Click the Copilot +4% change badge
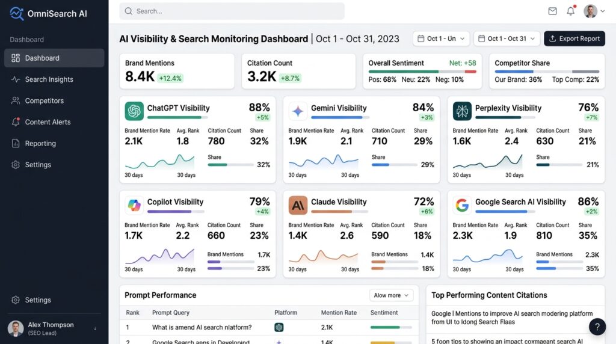The height and width of the screenshot is (344, 616). coord(262,212)
